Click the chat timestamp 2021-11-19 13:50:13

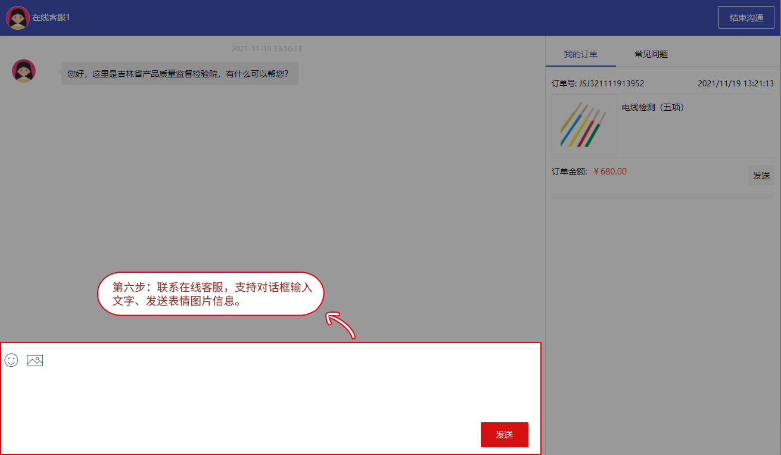[x=266, y=49]
